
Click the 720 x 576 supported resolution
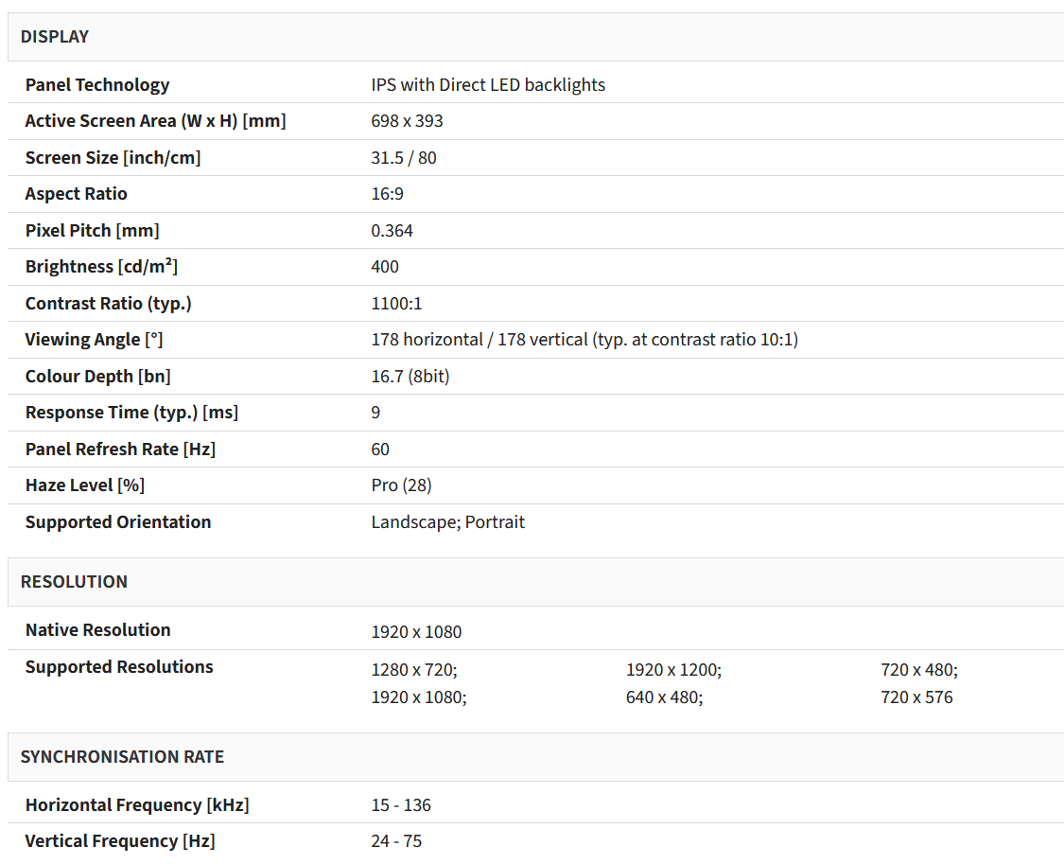coord(916,697)
